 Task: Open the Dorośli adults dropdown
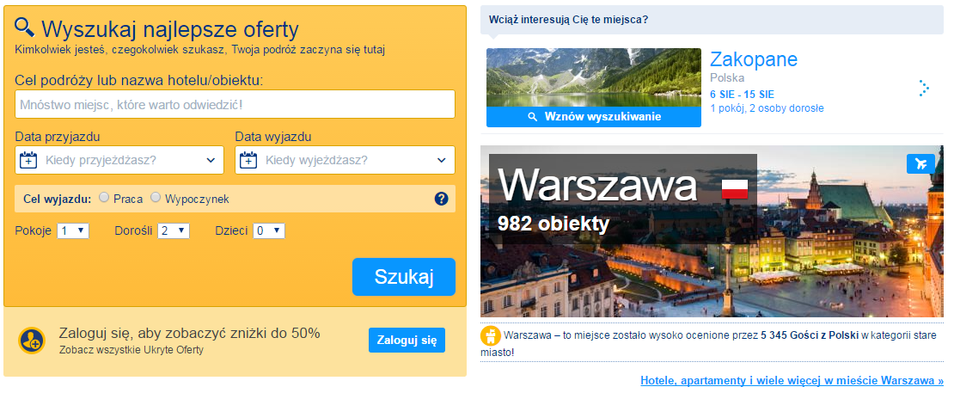[173, 230]
